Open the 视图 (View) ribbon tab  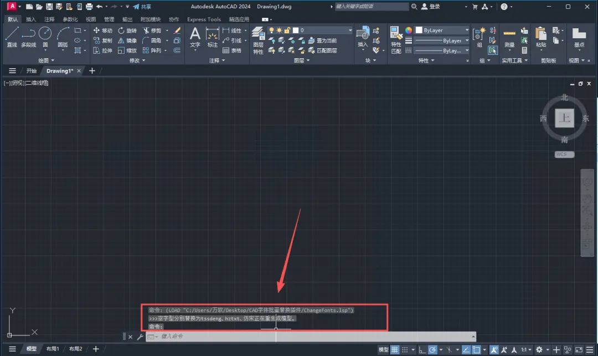91,19
